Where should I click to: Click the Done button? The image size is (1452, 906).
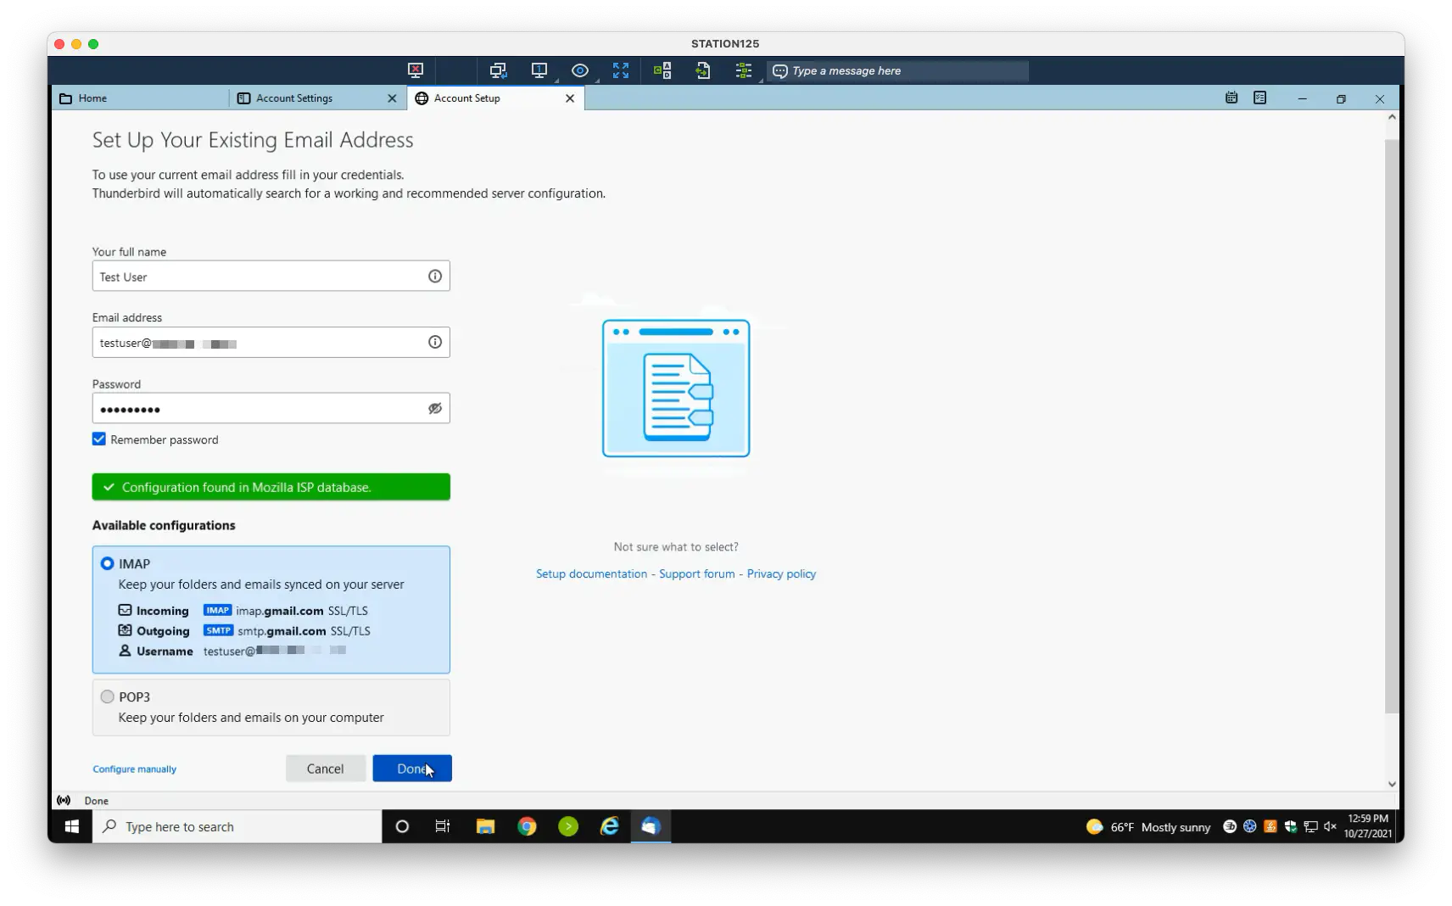[x=412, y=769]
